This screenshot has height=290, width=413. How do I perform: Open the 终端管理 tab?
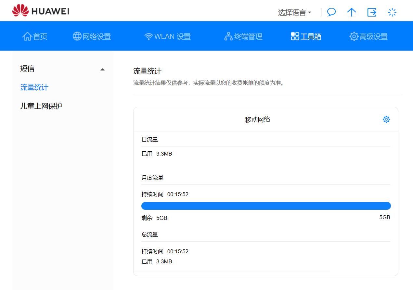(x=243, y=36)
